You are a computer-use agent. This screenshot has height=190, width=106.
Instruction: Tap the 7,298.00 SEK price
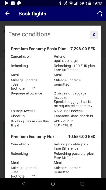pyautogui.click(x=83, y=49)
